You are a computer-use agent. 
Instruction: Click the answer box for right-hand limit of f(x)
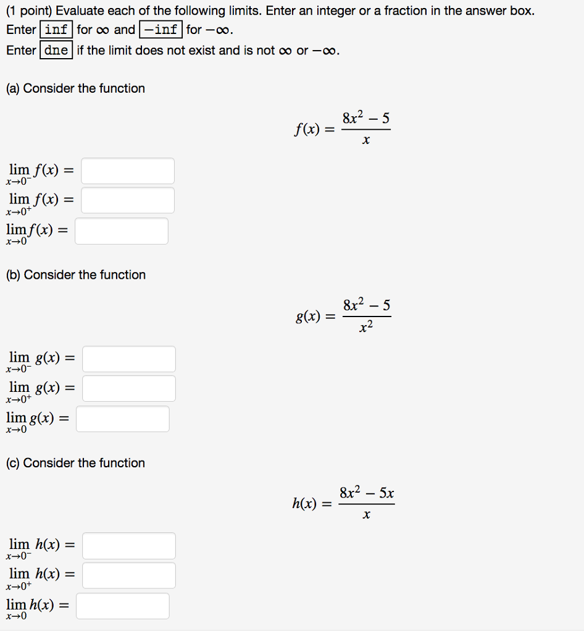point(128,201)
